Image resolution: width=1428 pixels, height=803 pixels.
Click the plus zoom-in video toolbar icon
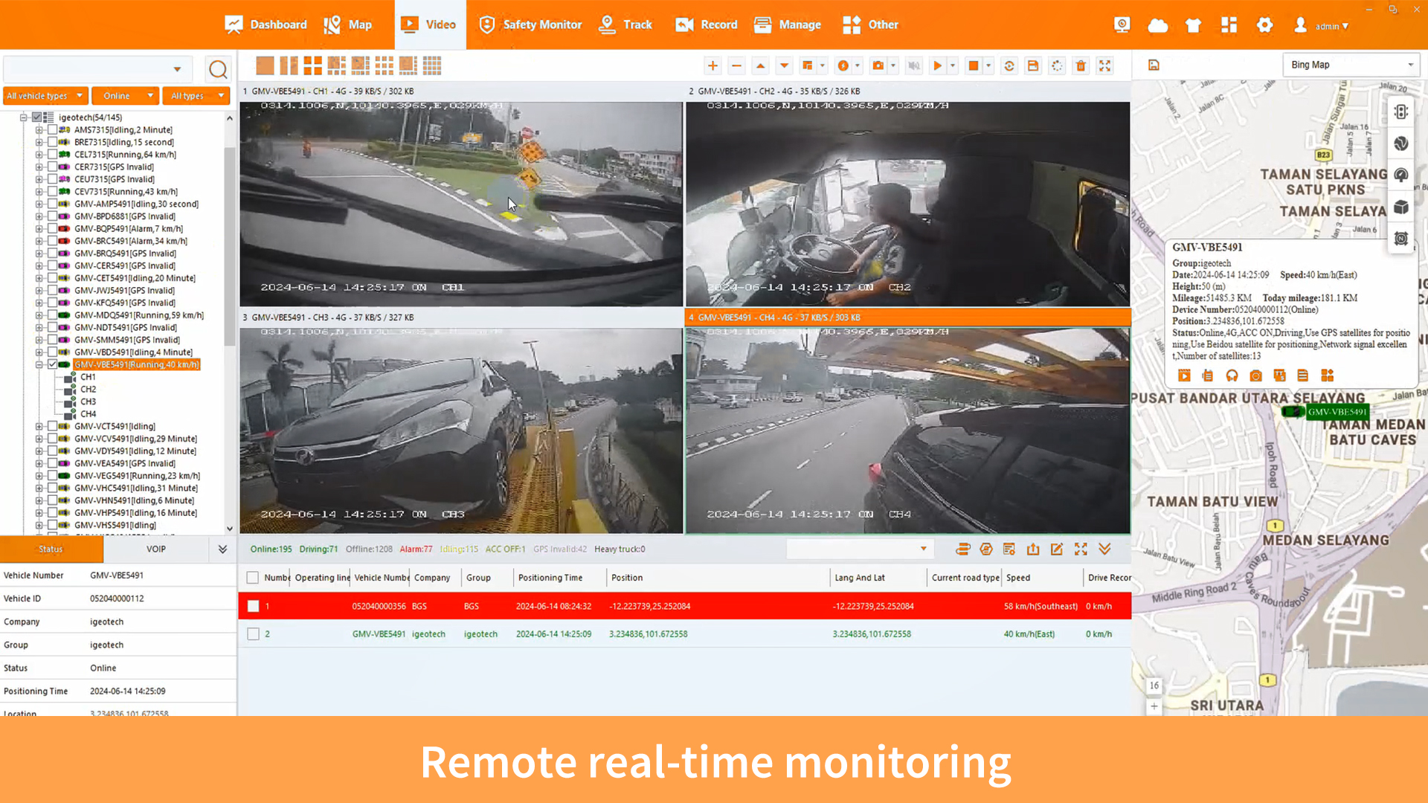(x=713, y=65)
